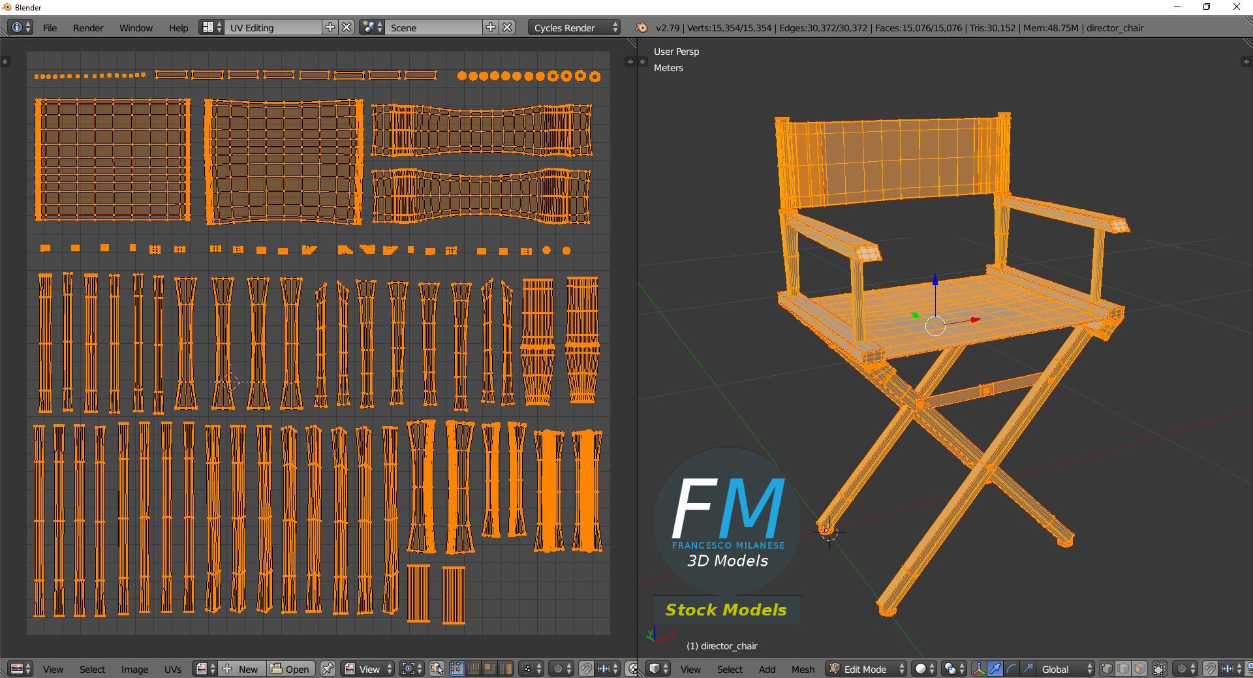Click the New button to create an image
Image resolution: width=1253 pixels, height=678 pixels.
247,669
